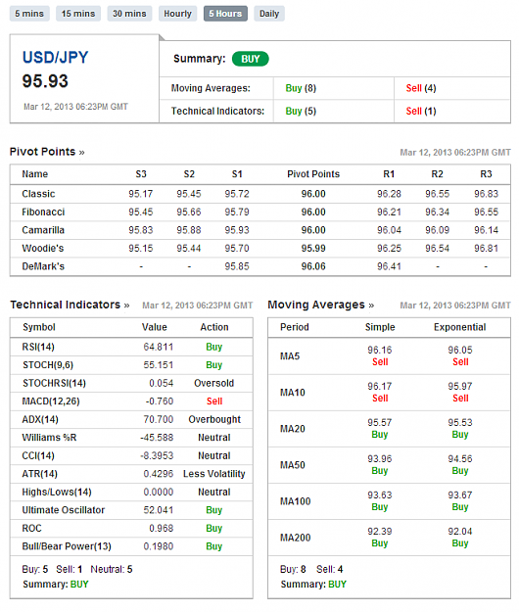Click the MA50 period row label
The height and width of the screenshot is (612, 519).
[293, 465]
